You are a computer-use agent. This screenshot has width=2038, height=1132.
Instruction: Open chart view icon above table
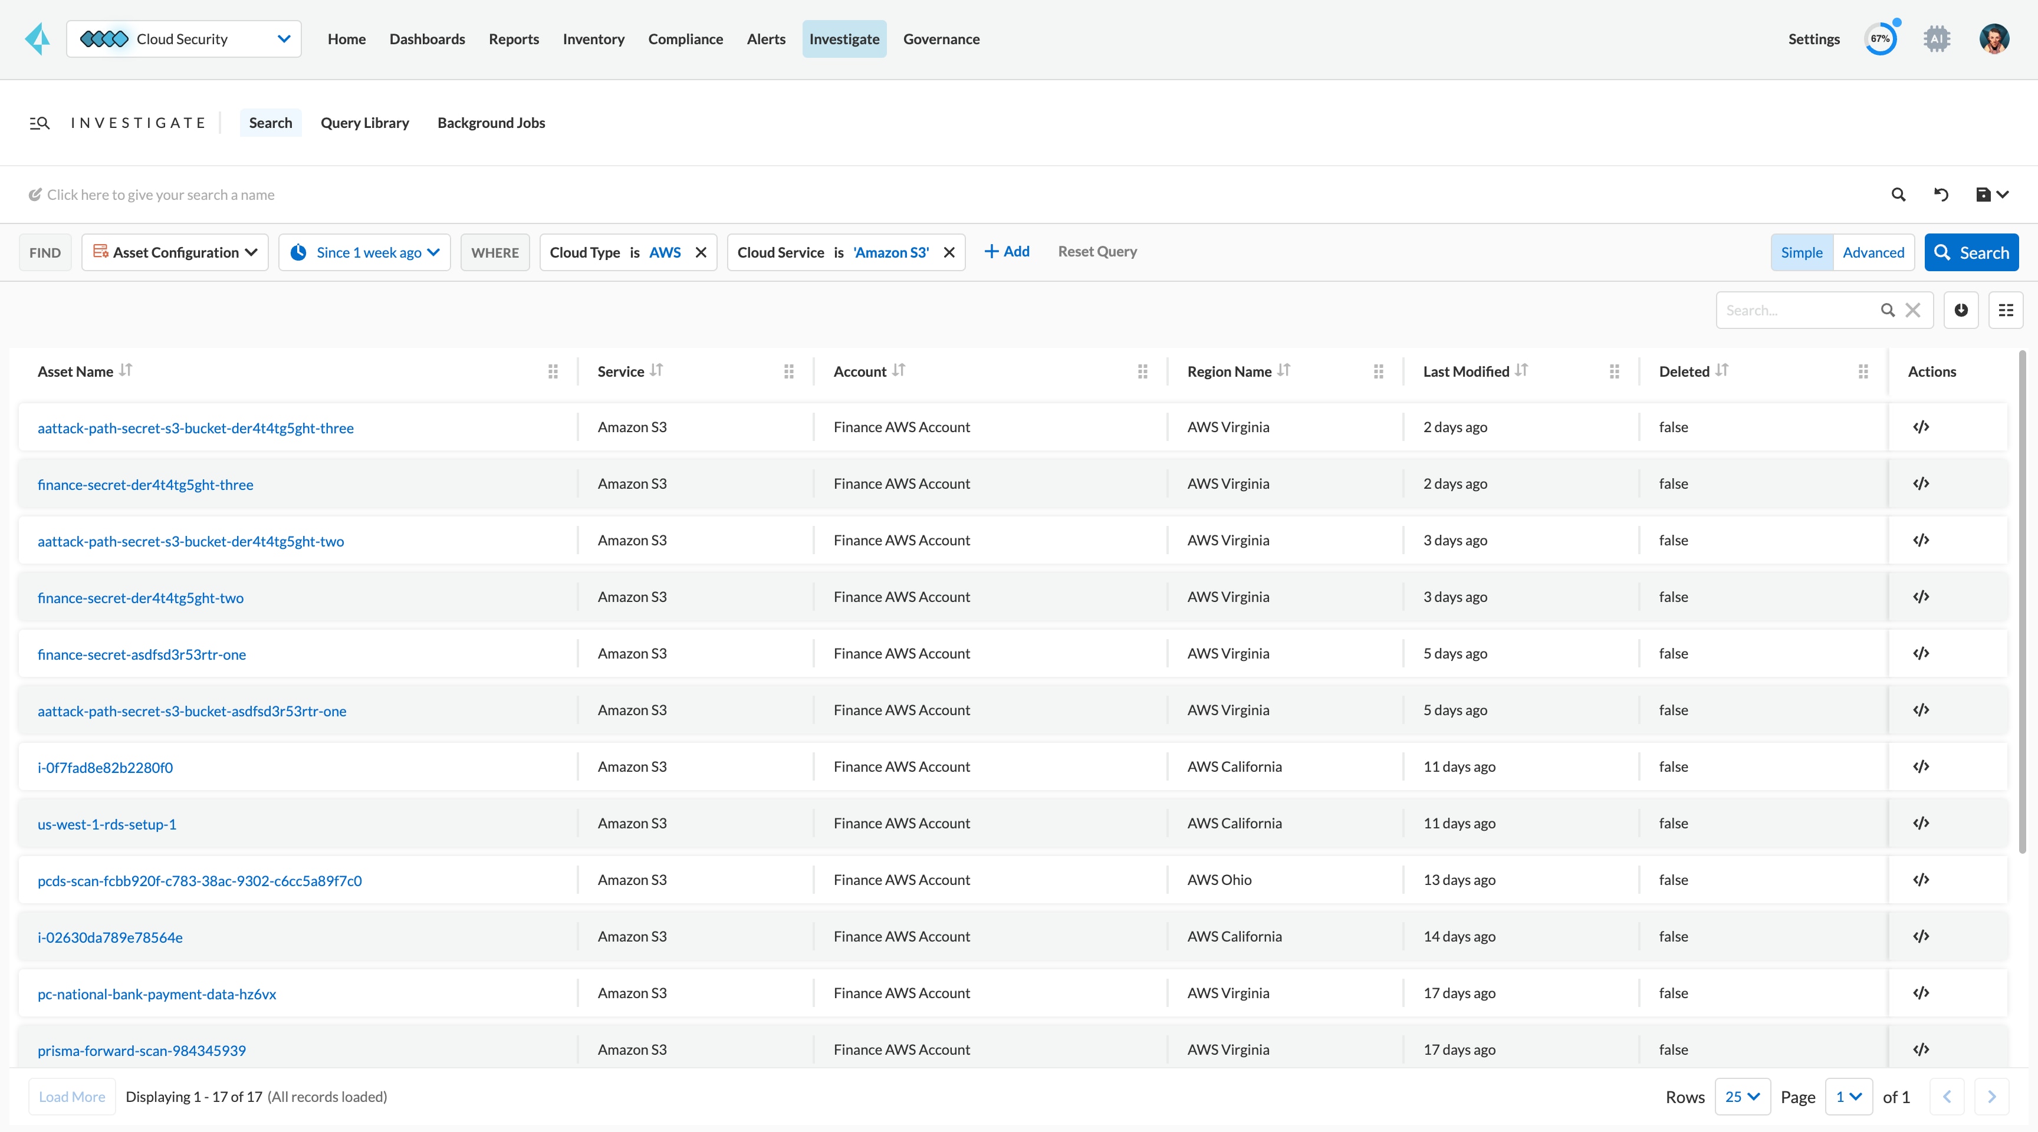[1961, 310]
